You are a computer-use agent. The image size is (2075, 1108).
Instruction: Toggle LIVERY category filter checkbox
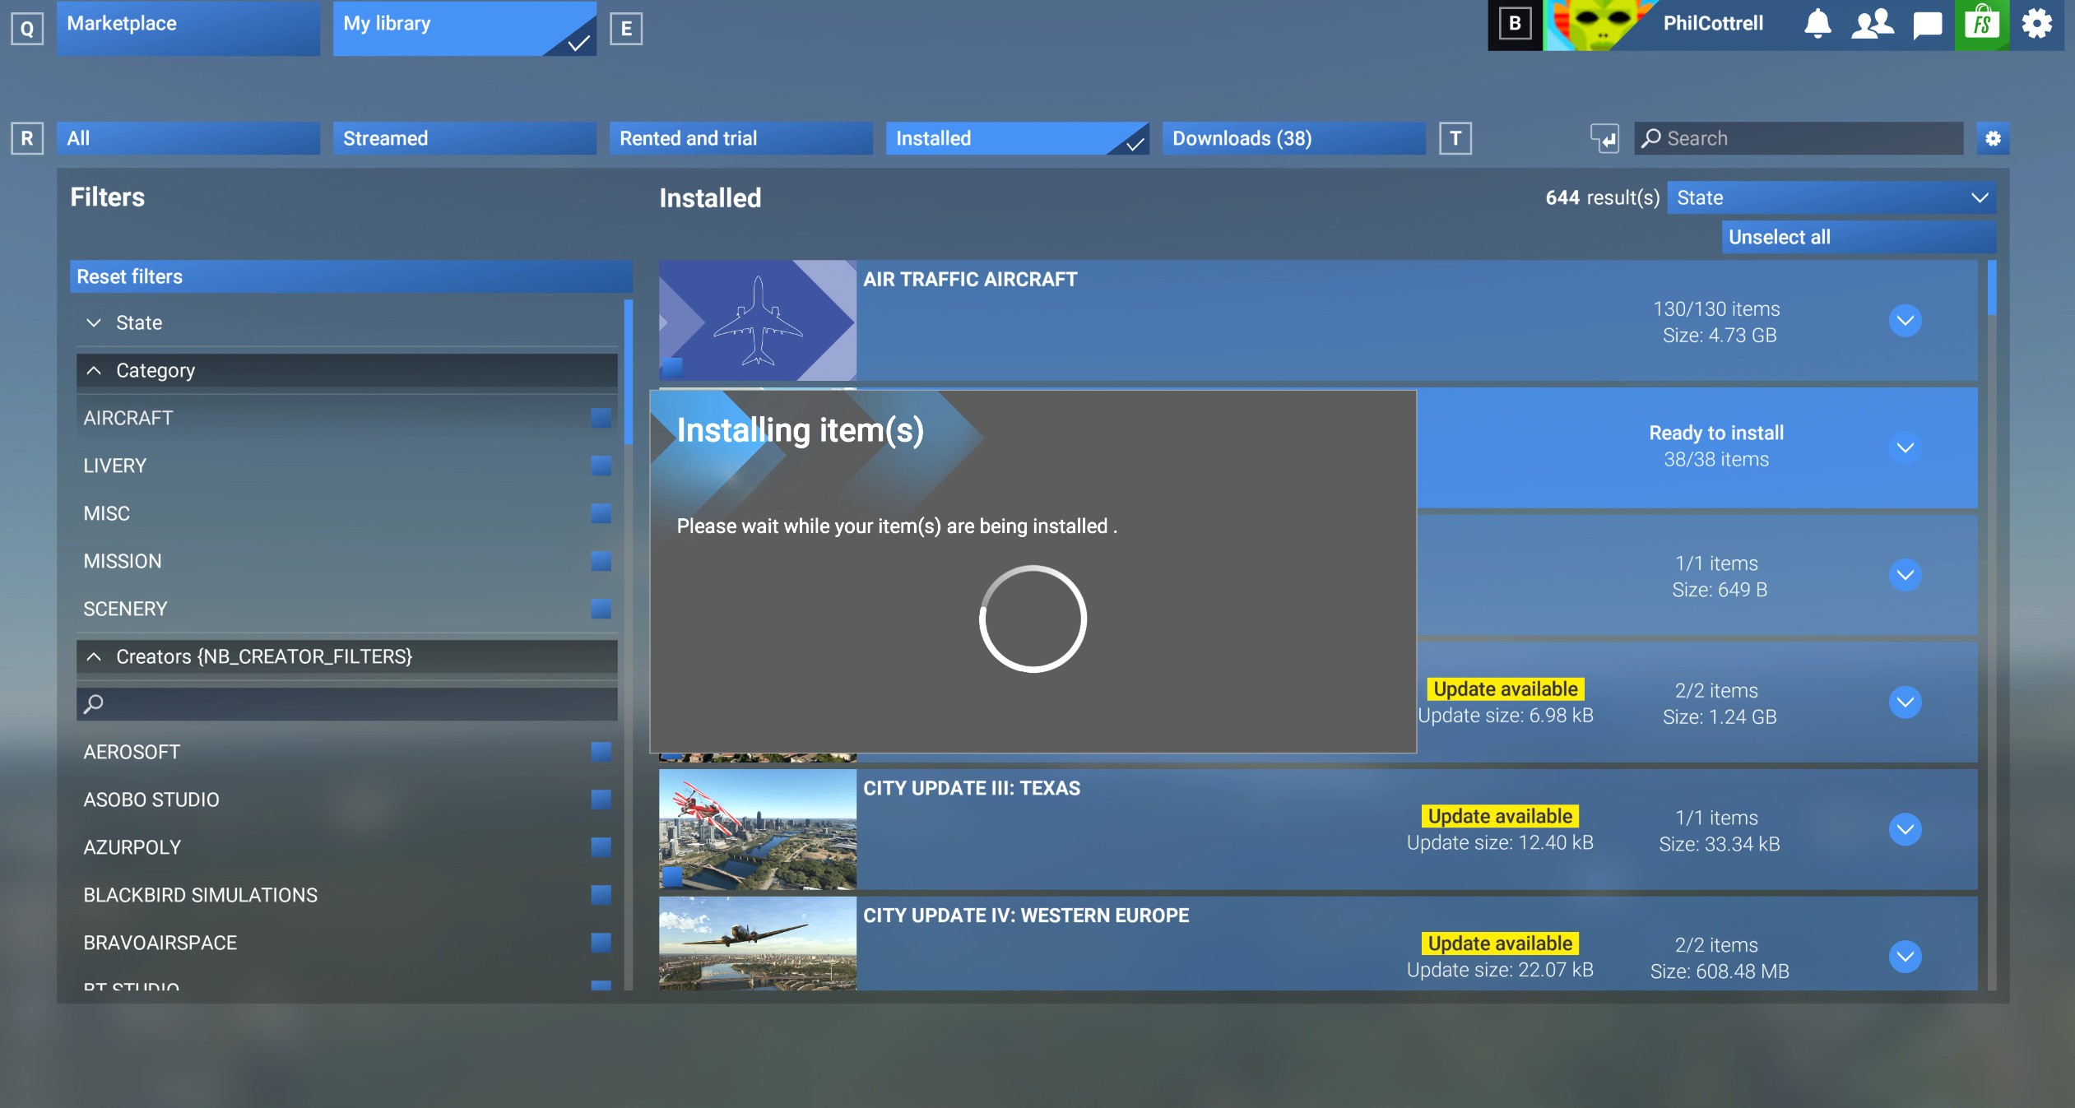click(x=601, y=466)
